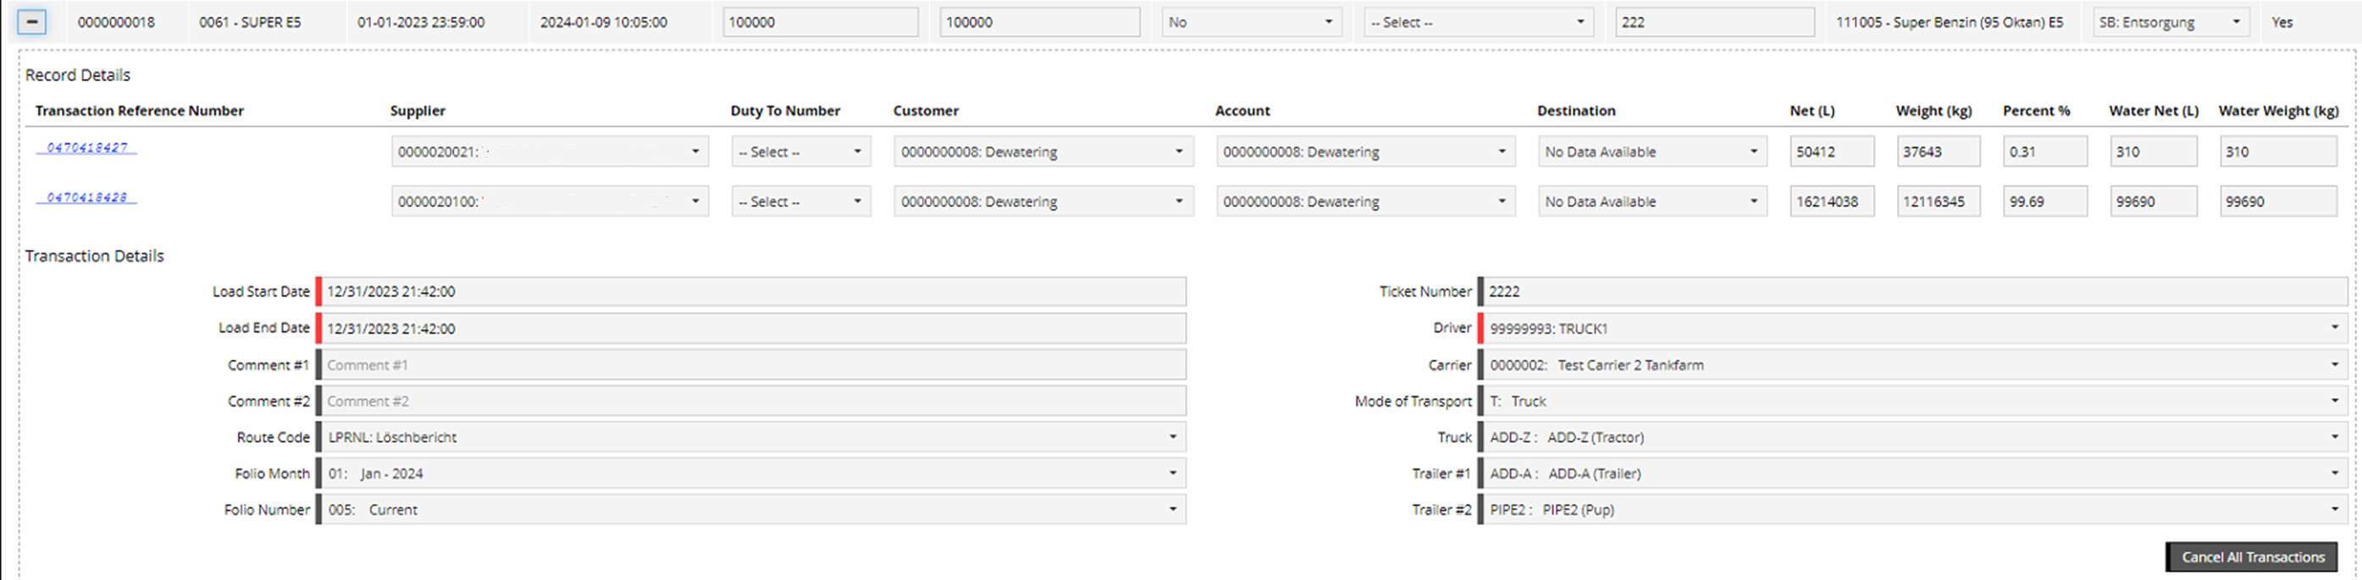Collapse record row 0000000018 with minus button

(x=31, y=22)
